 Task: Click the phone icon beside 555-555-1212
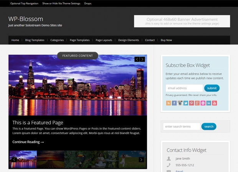pos(169,165)
